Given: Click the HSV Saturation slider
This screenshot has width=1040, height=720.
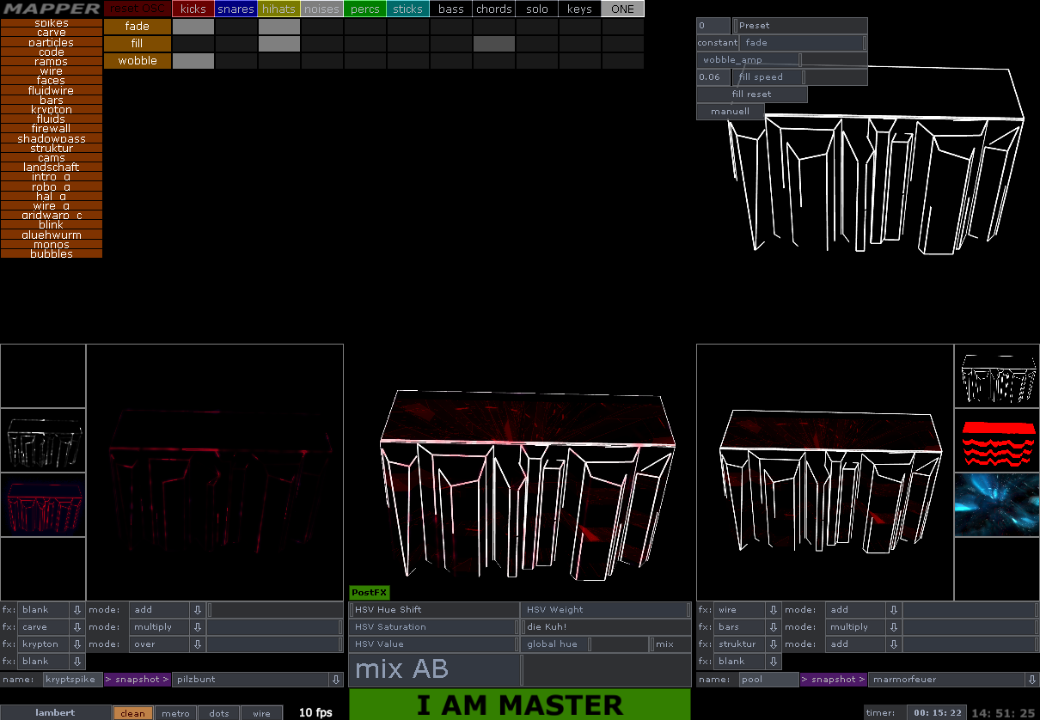Looking at the screenshot, I should tap(434, 627).
